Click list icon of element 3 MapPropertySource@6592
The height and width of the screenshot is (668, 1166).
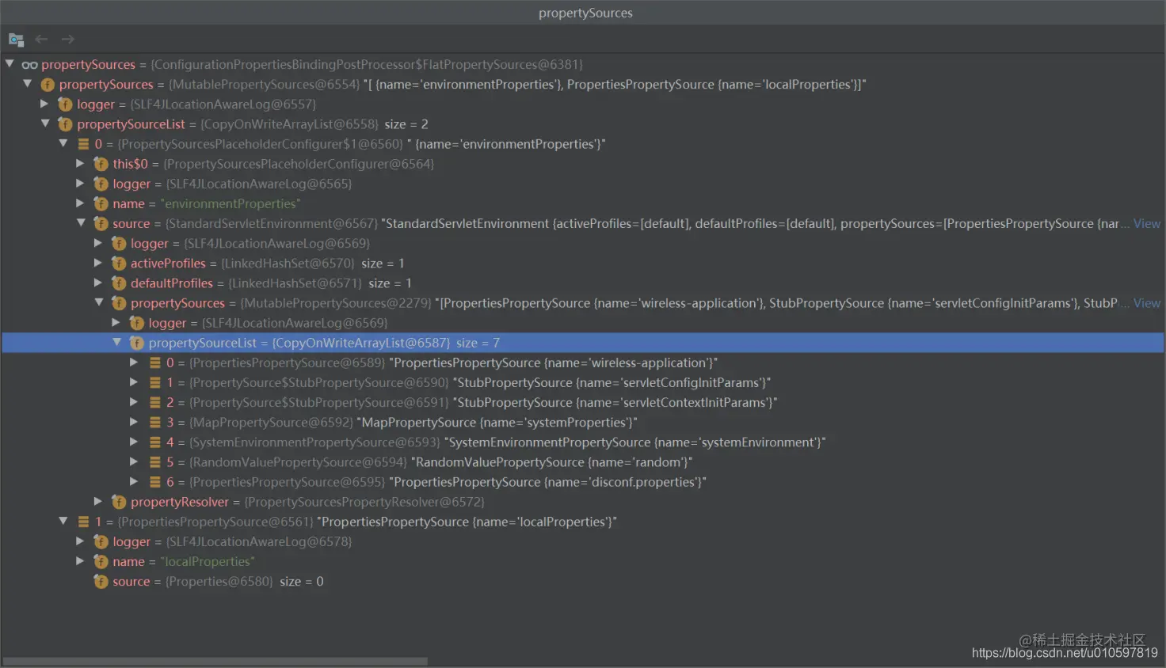(x=155, y=422)
